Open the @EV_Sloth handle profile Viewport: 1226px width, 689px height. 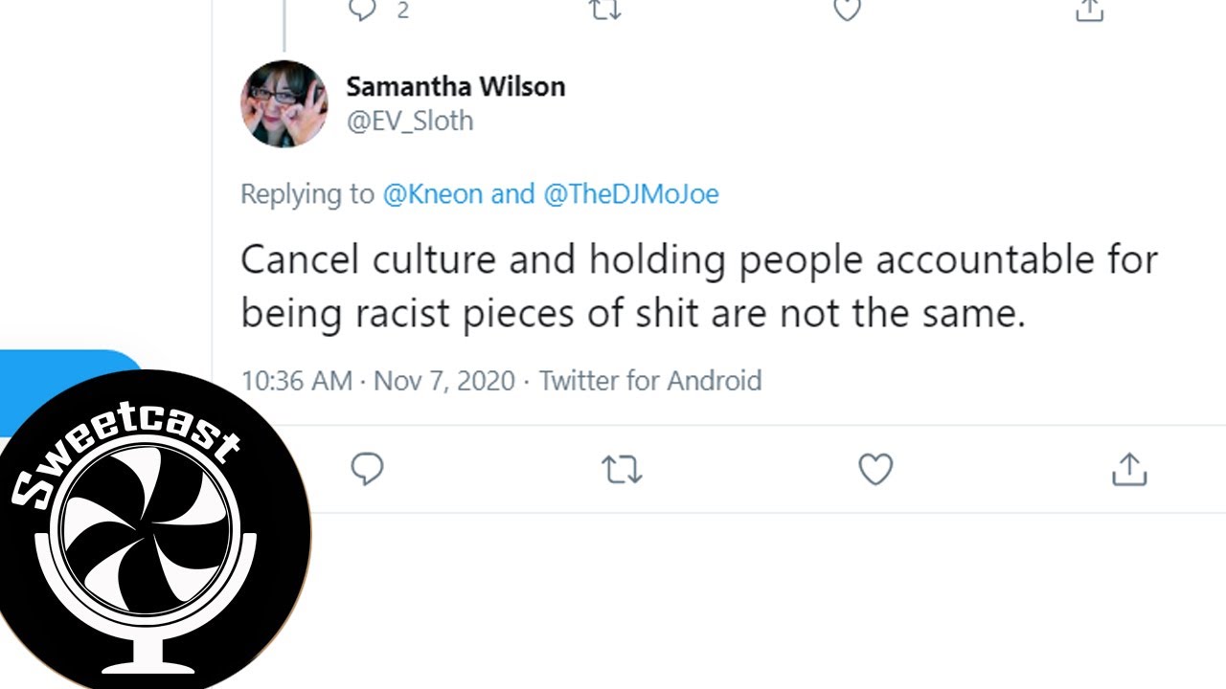[409, 122]
